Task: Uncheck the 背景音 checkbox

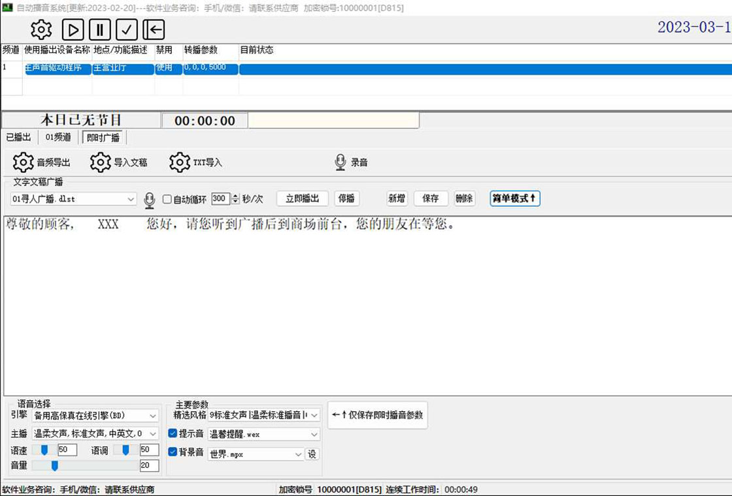Action: [173, 452]
